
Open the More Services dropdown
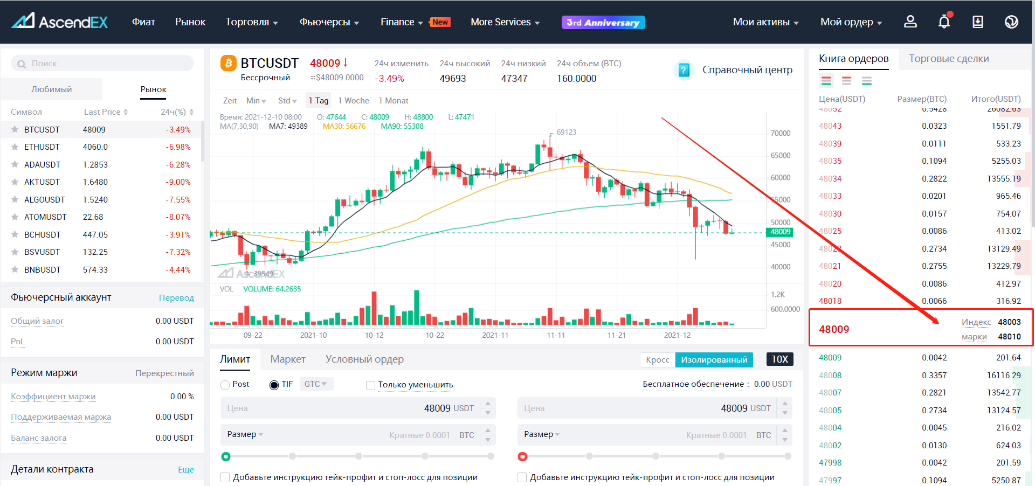505,22
